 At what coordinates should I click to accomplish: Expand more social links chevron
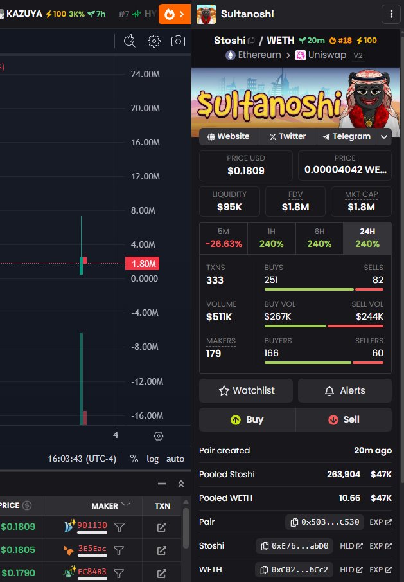pyautogui.click(x=384, y=136)
